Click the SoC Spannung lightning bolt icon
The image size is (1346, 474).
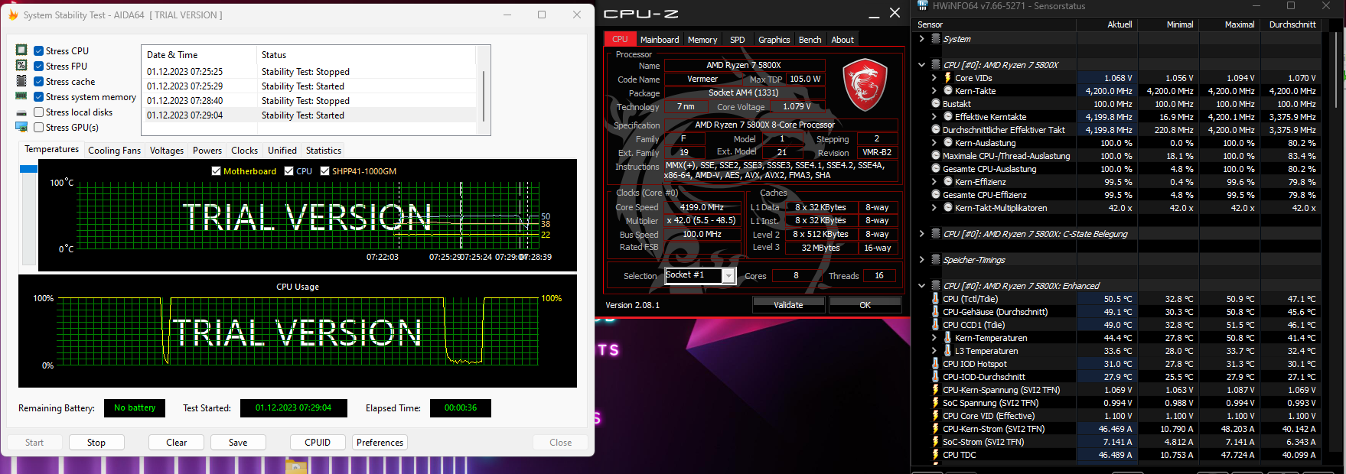coord(936,403)
